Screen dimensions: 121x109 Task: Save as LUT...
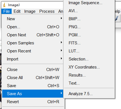[x=89, y=51]
